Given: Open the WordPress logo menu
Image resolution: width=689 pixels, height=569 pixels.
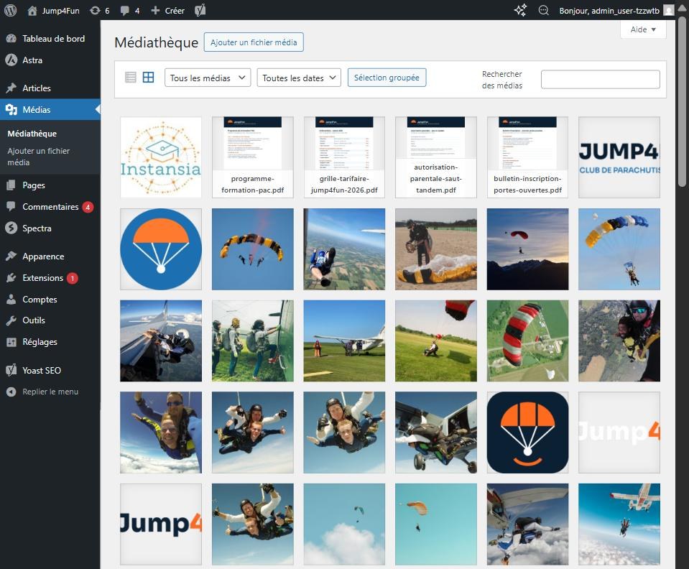Looking at the screenshot, I should (10, 10).
